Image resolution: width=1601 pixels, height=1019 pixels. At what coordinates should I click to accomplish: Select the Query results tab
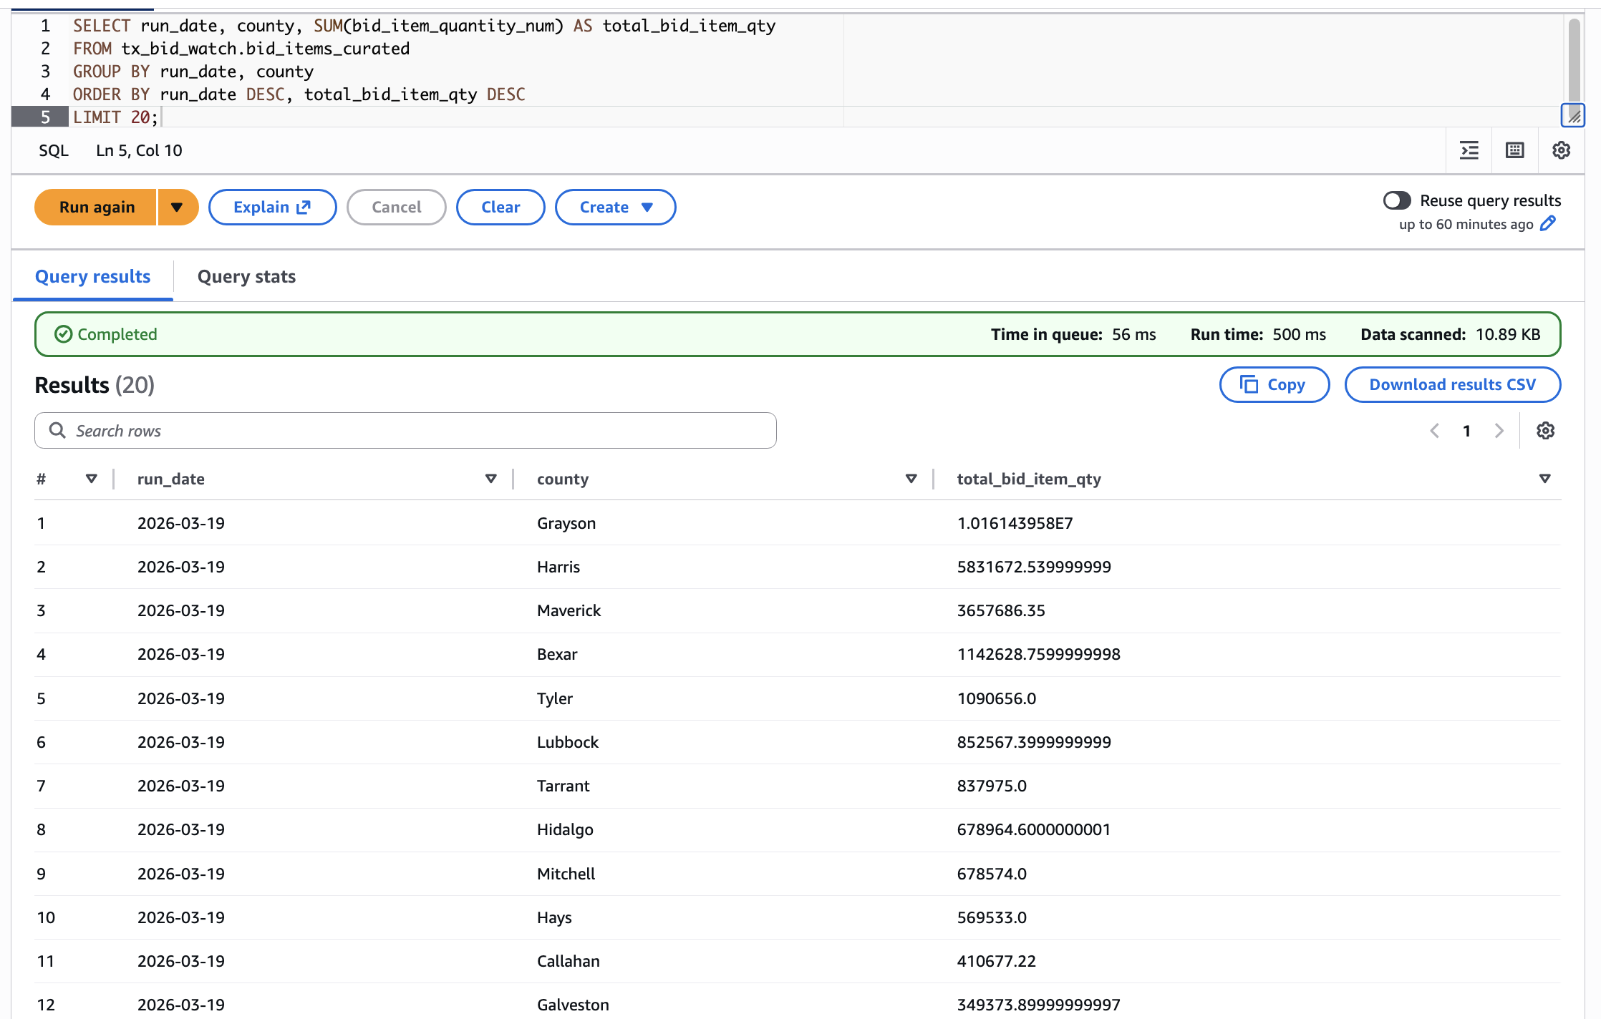(93, 277)
